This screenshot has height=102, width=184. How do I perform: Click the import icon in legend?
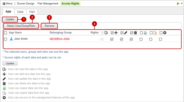pos(4,89)
